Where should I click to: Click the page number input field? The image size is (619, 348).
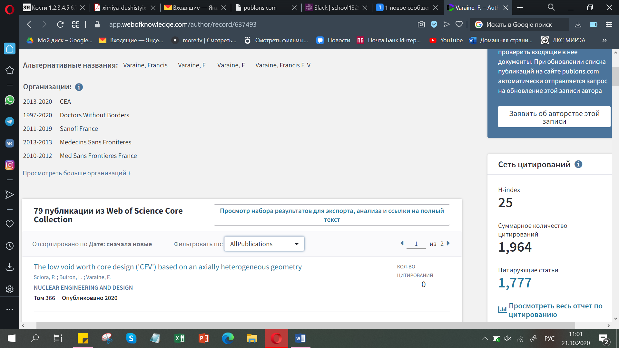pos(416,244)
